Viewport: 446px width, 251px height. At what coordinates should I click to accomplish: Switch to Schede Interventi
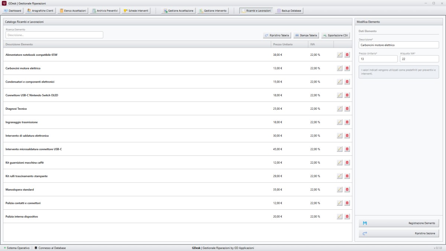[x=136, y=11]
